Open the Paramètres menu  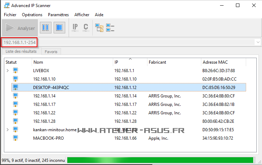pos(58,15)
